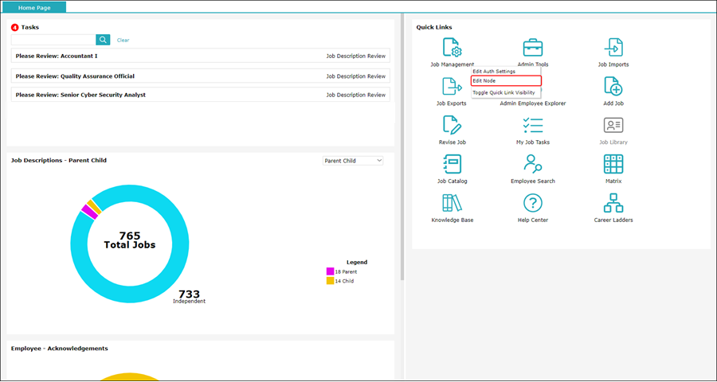Open the Help Center question mark icon
The image size is (717, 382).
(532, 203)
